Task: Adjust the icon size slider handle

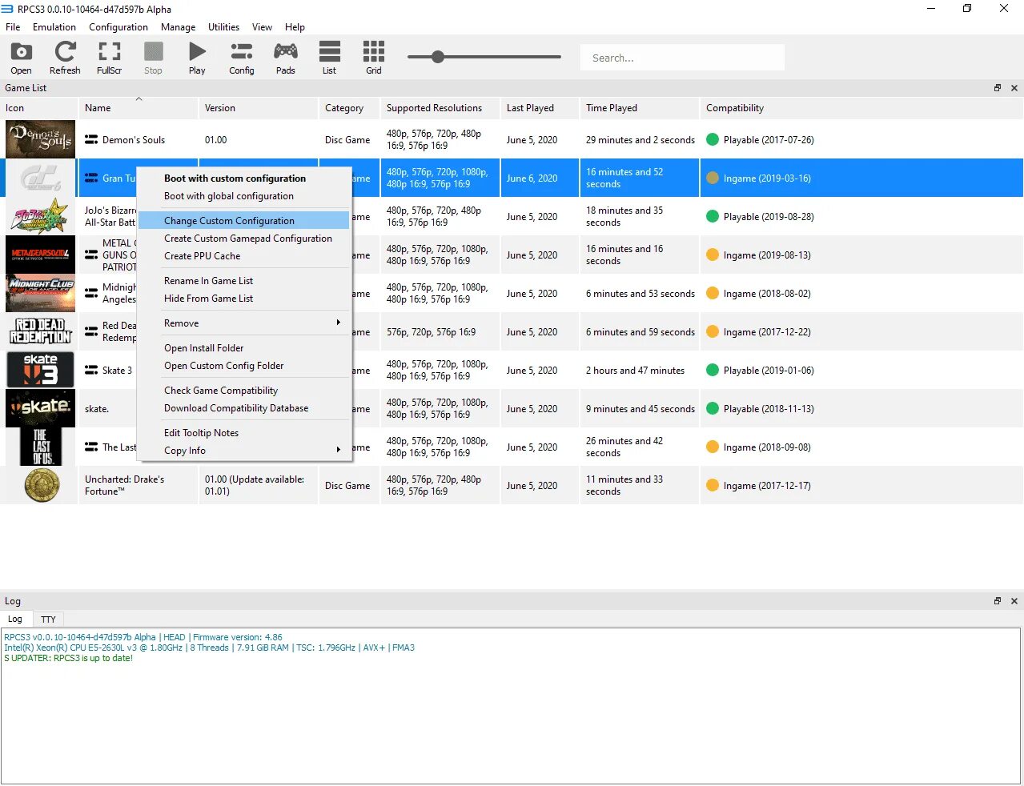Action: pyautogui.click(x=437, y=57)
